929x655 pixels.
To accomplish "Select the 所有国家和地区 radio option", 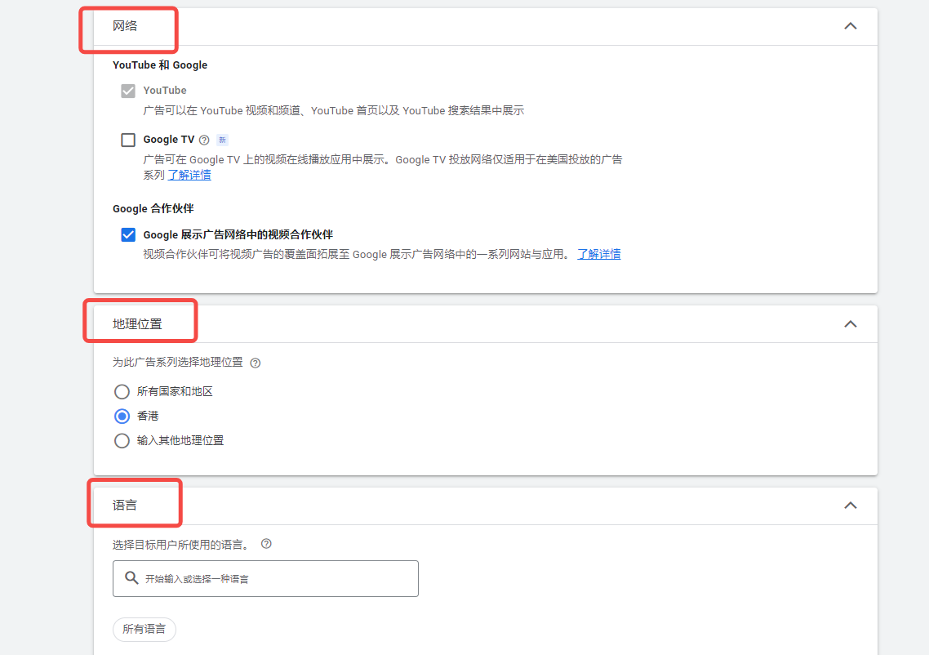I will click(x=122, y=392).
